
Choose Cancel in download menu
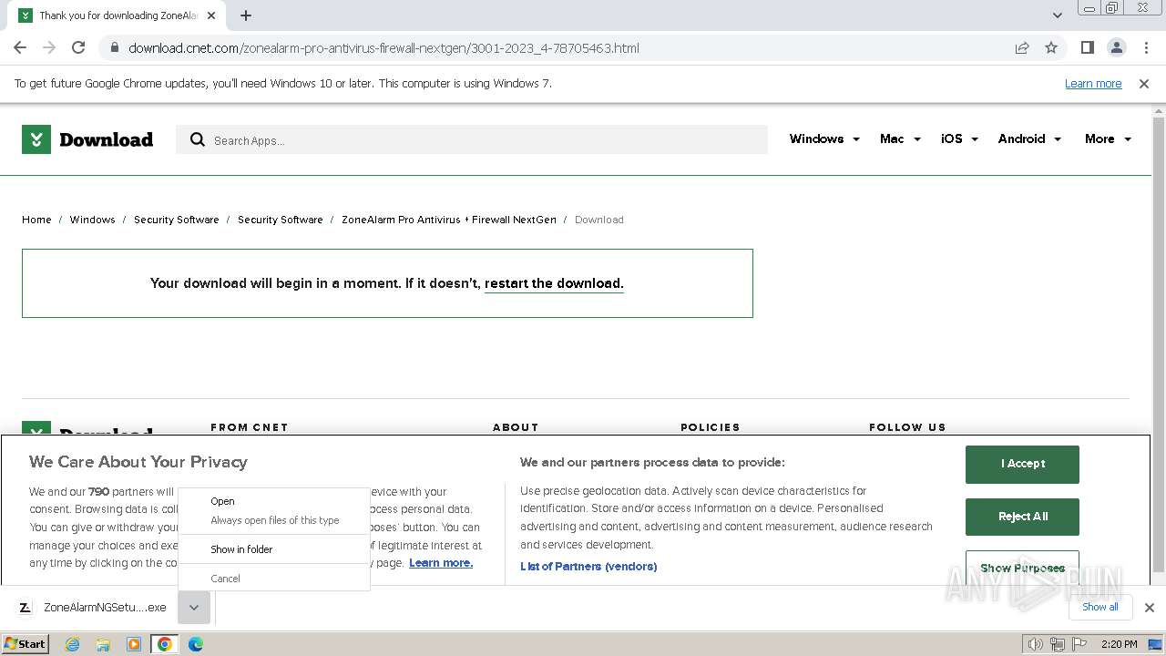(225, 579)
